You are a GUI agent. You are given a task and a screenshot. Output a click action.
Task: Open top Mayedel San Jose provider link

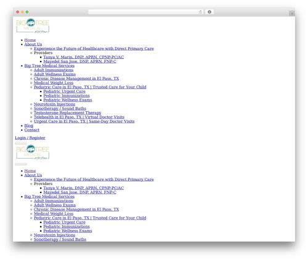pos(79,61)
